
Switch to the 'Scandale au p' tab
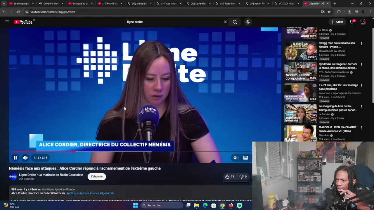(80, 3)
